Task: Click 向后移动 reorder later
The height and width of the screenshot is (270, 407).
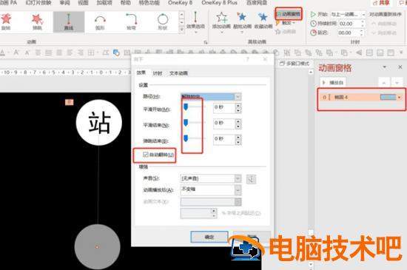Action: click(384, 33)
